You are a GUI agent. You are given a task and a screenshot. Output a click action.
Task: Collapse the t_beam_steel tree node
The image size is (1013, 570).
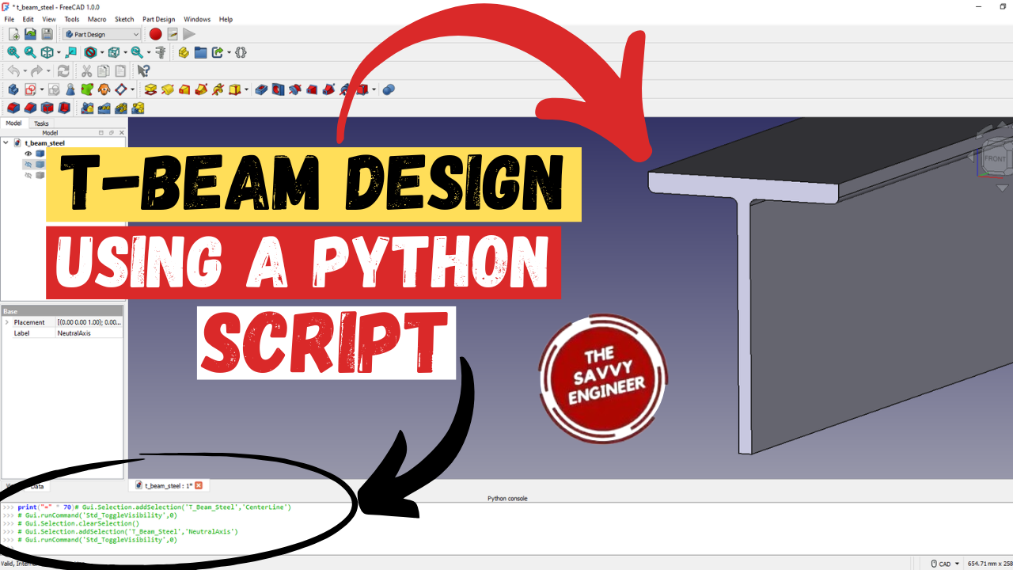(6, 142)
